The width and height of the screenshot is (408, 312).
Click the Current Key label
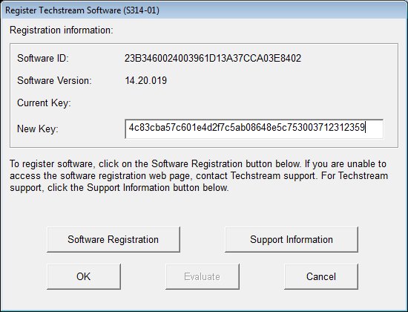(44, 103)
